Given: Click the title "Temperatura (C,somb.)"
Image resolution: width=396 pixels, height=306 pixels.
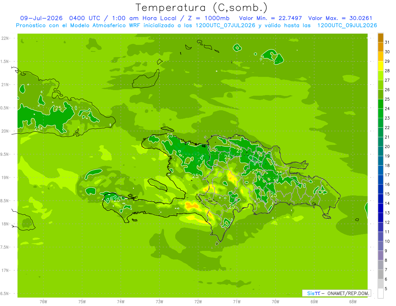Looking at the screenshot, I should point(202,8).
